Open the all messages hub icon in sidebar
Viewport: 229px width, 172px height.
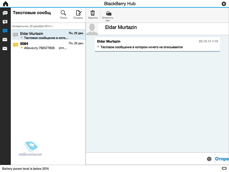(5, 13)
